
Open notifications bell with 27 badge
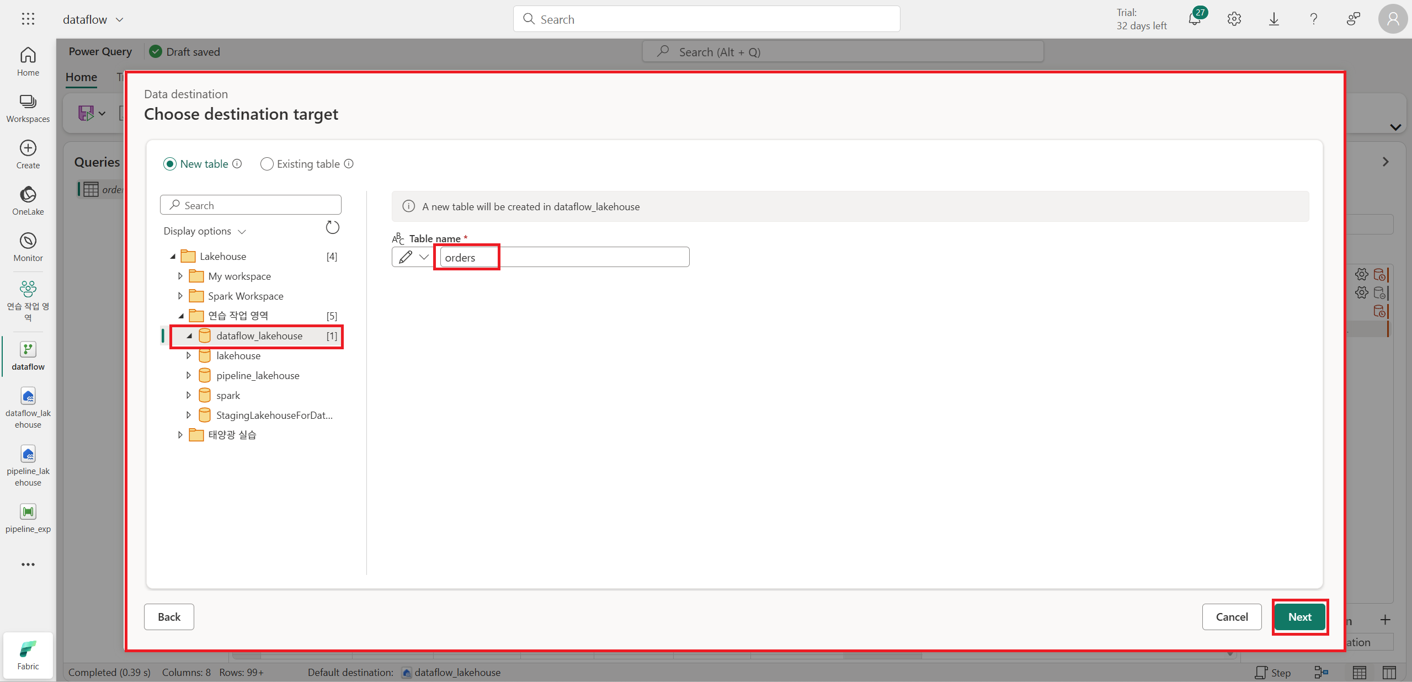click(1195, 19)
